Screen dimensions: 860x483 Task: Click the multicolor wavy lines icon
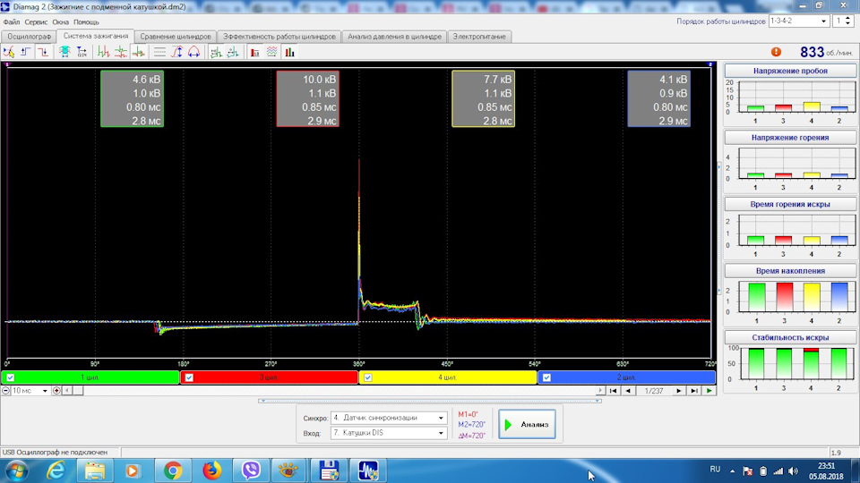tap(272, 52)
